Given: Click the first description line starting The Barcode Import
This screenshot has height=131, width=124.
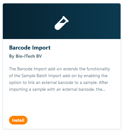Looking at the screenshot, I should [x=60, y=69].
